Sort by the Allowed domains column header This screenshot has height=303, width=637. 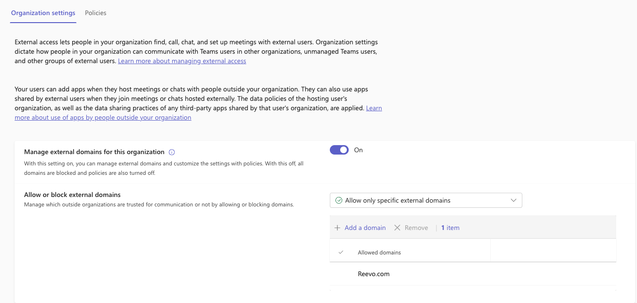tap(379, 253)
